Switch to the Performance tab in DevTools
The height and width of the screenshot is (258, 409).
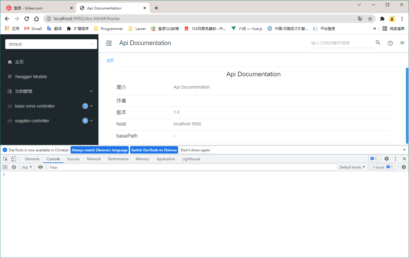click(x=118, y=159)
